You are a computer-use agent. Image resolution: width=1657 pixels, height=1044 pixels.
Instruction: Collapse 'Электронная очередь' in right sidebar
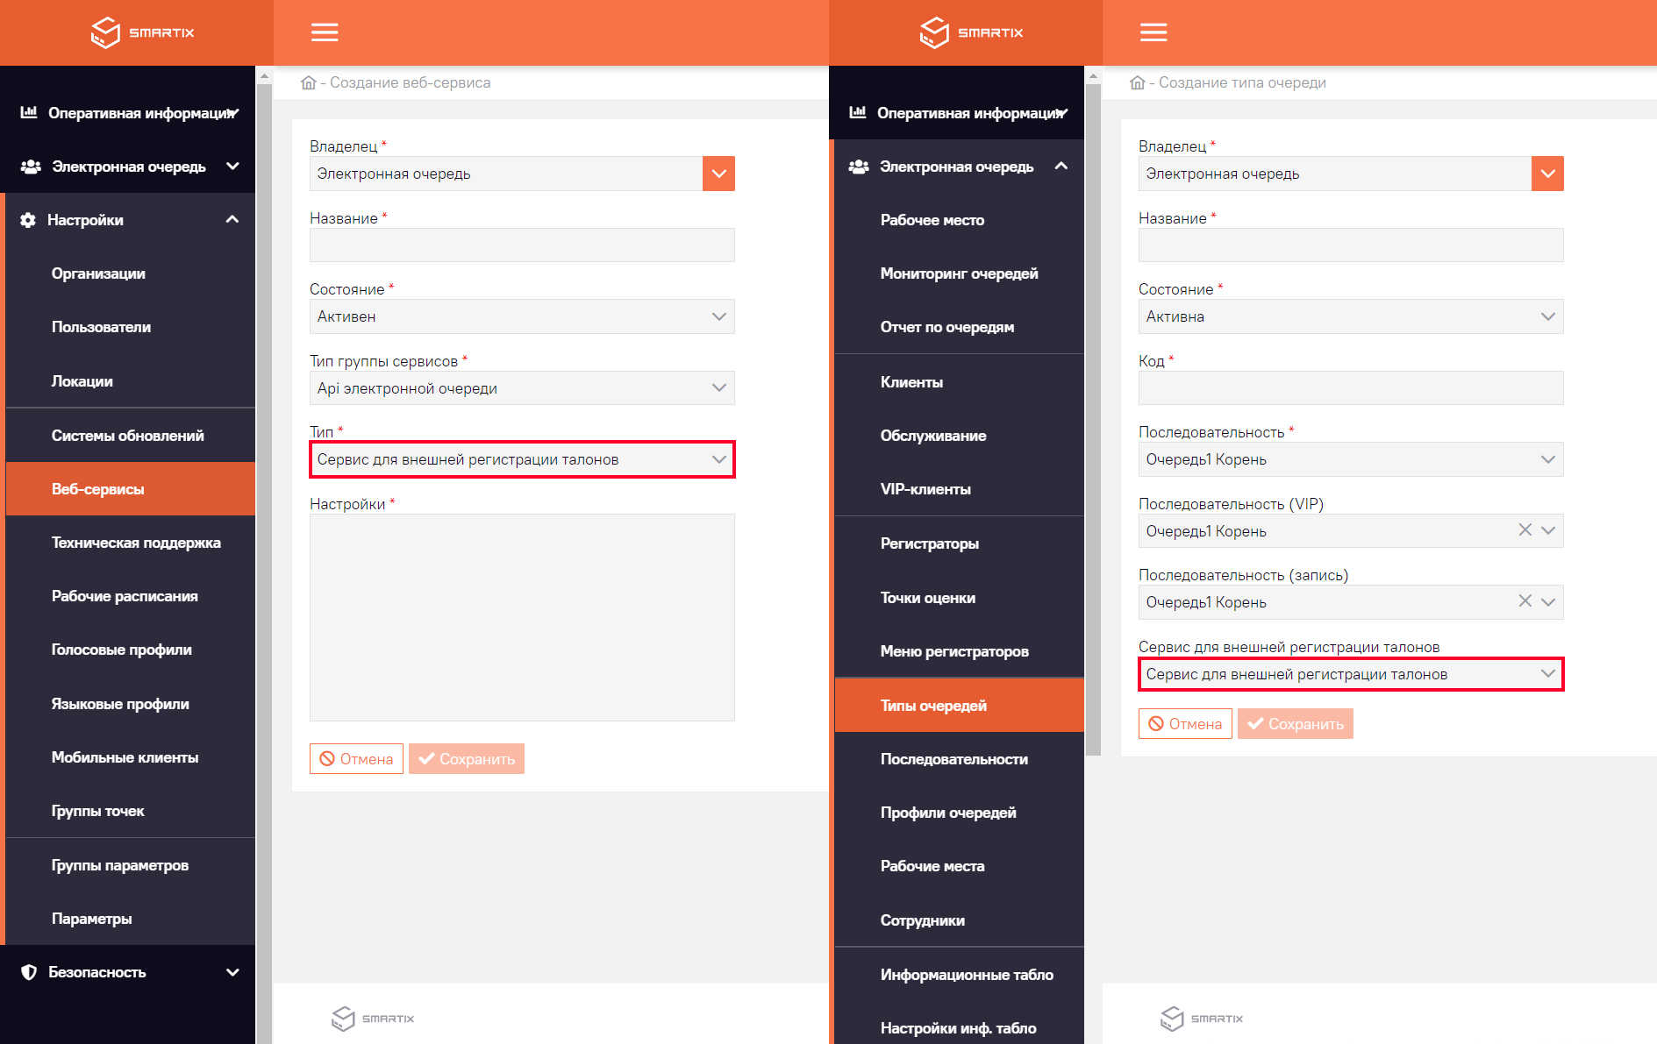point(1061,166)
